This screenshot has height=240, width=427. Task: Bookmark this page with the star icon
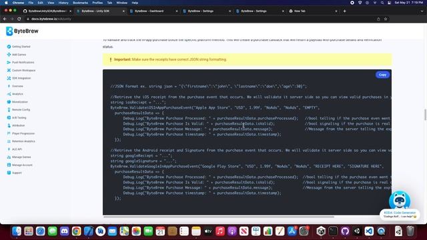pos(386,19)
